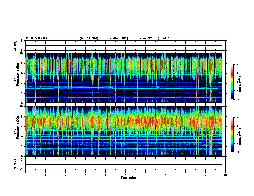Viewport: 254px width, 196px height.
Task: Click the "-10" tick on ch.2 colorbar
Action: 237,152
